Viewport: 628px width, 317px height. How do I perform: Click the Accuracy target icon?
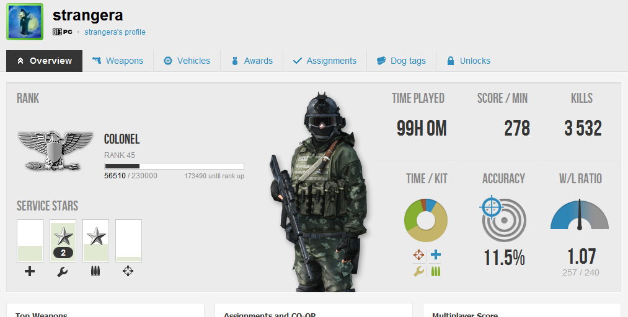tap(503, 219)
